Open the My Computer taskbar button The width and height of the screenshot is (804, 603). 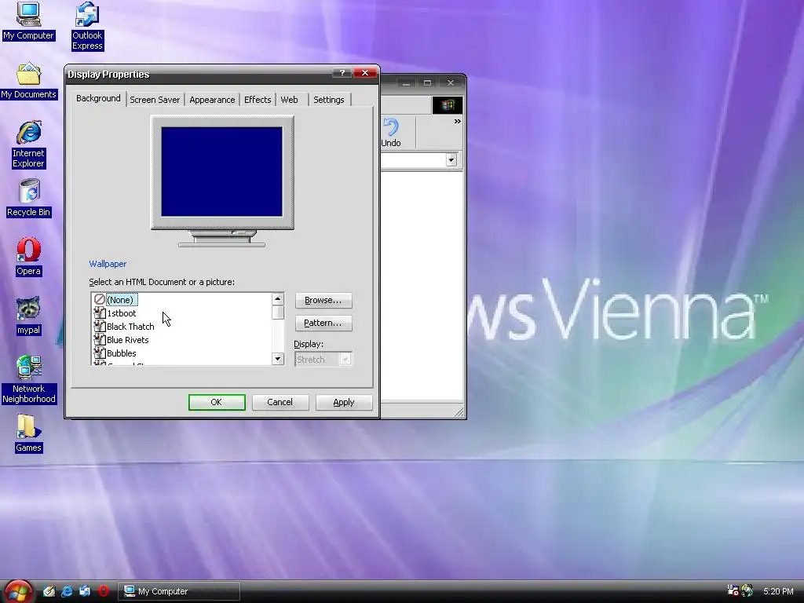179,591
